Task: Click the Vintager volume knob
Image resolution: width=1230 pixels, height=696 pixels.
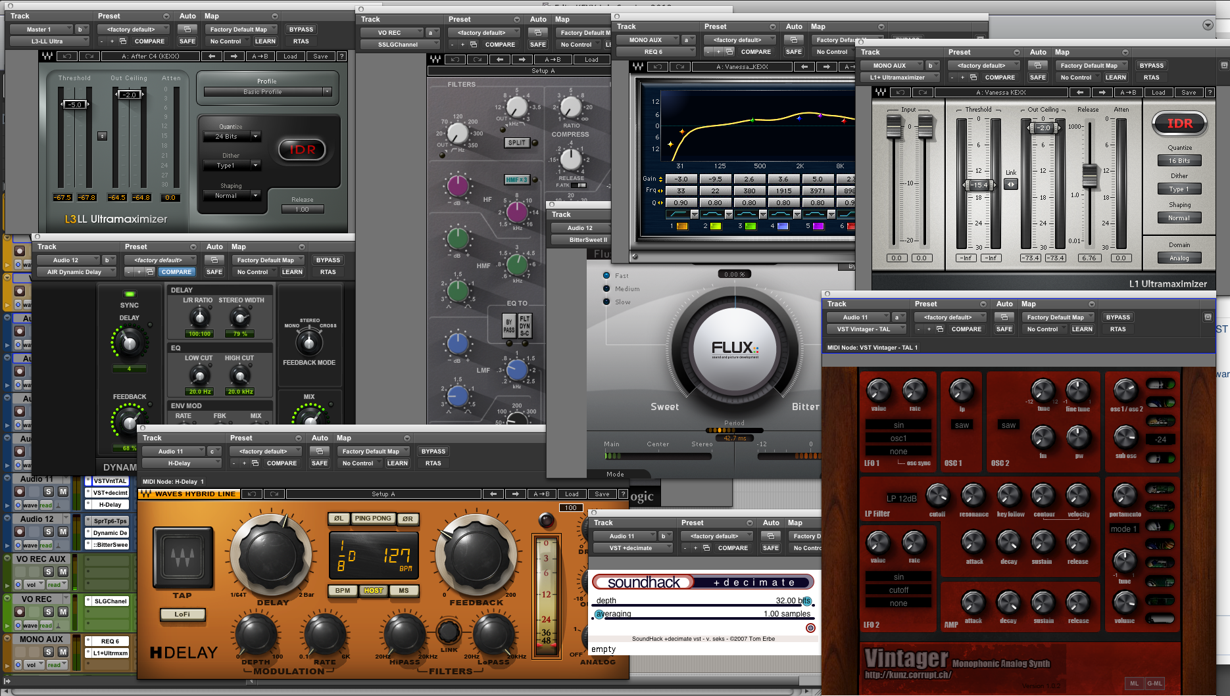Action: point(1125,601)
